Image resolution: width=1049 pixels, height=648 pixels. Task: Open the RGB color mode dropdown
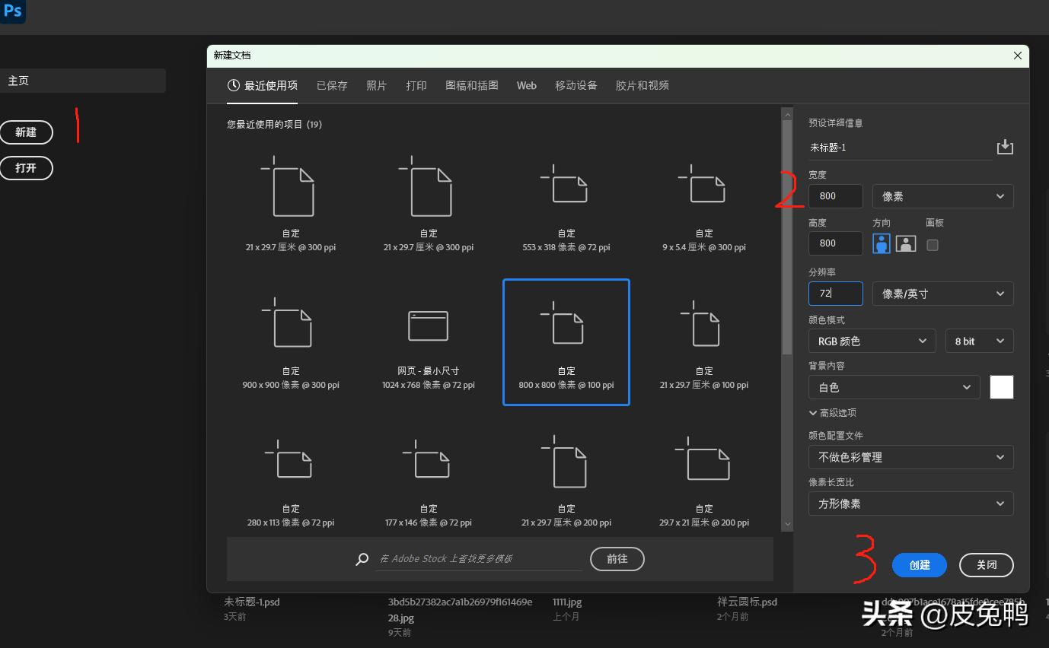coord(872,341)
